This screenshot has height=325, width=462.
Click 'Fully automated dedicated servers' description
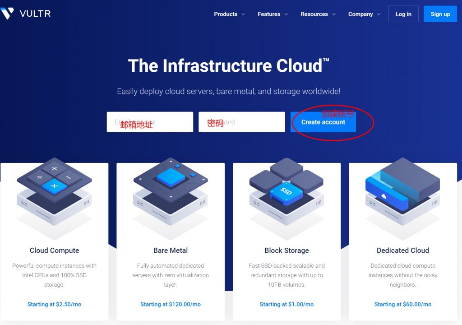point(170,275)
